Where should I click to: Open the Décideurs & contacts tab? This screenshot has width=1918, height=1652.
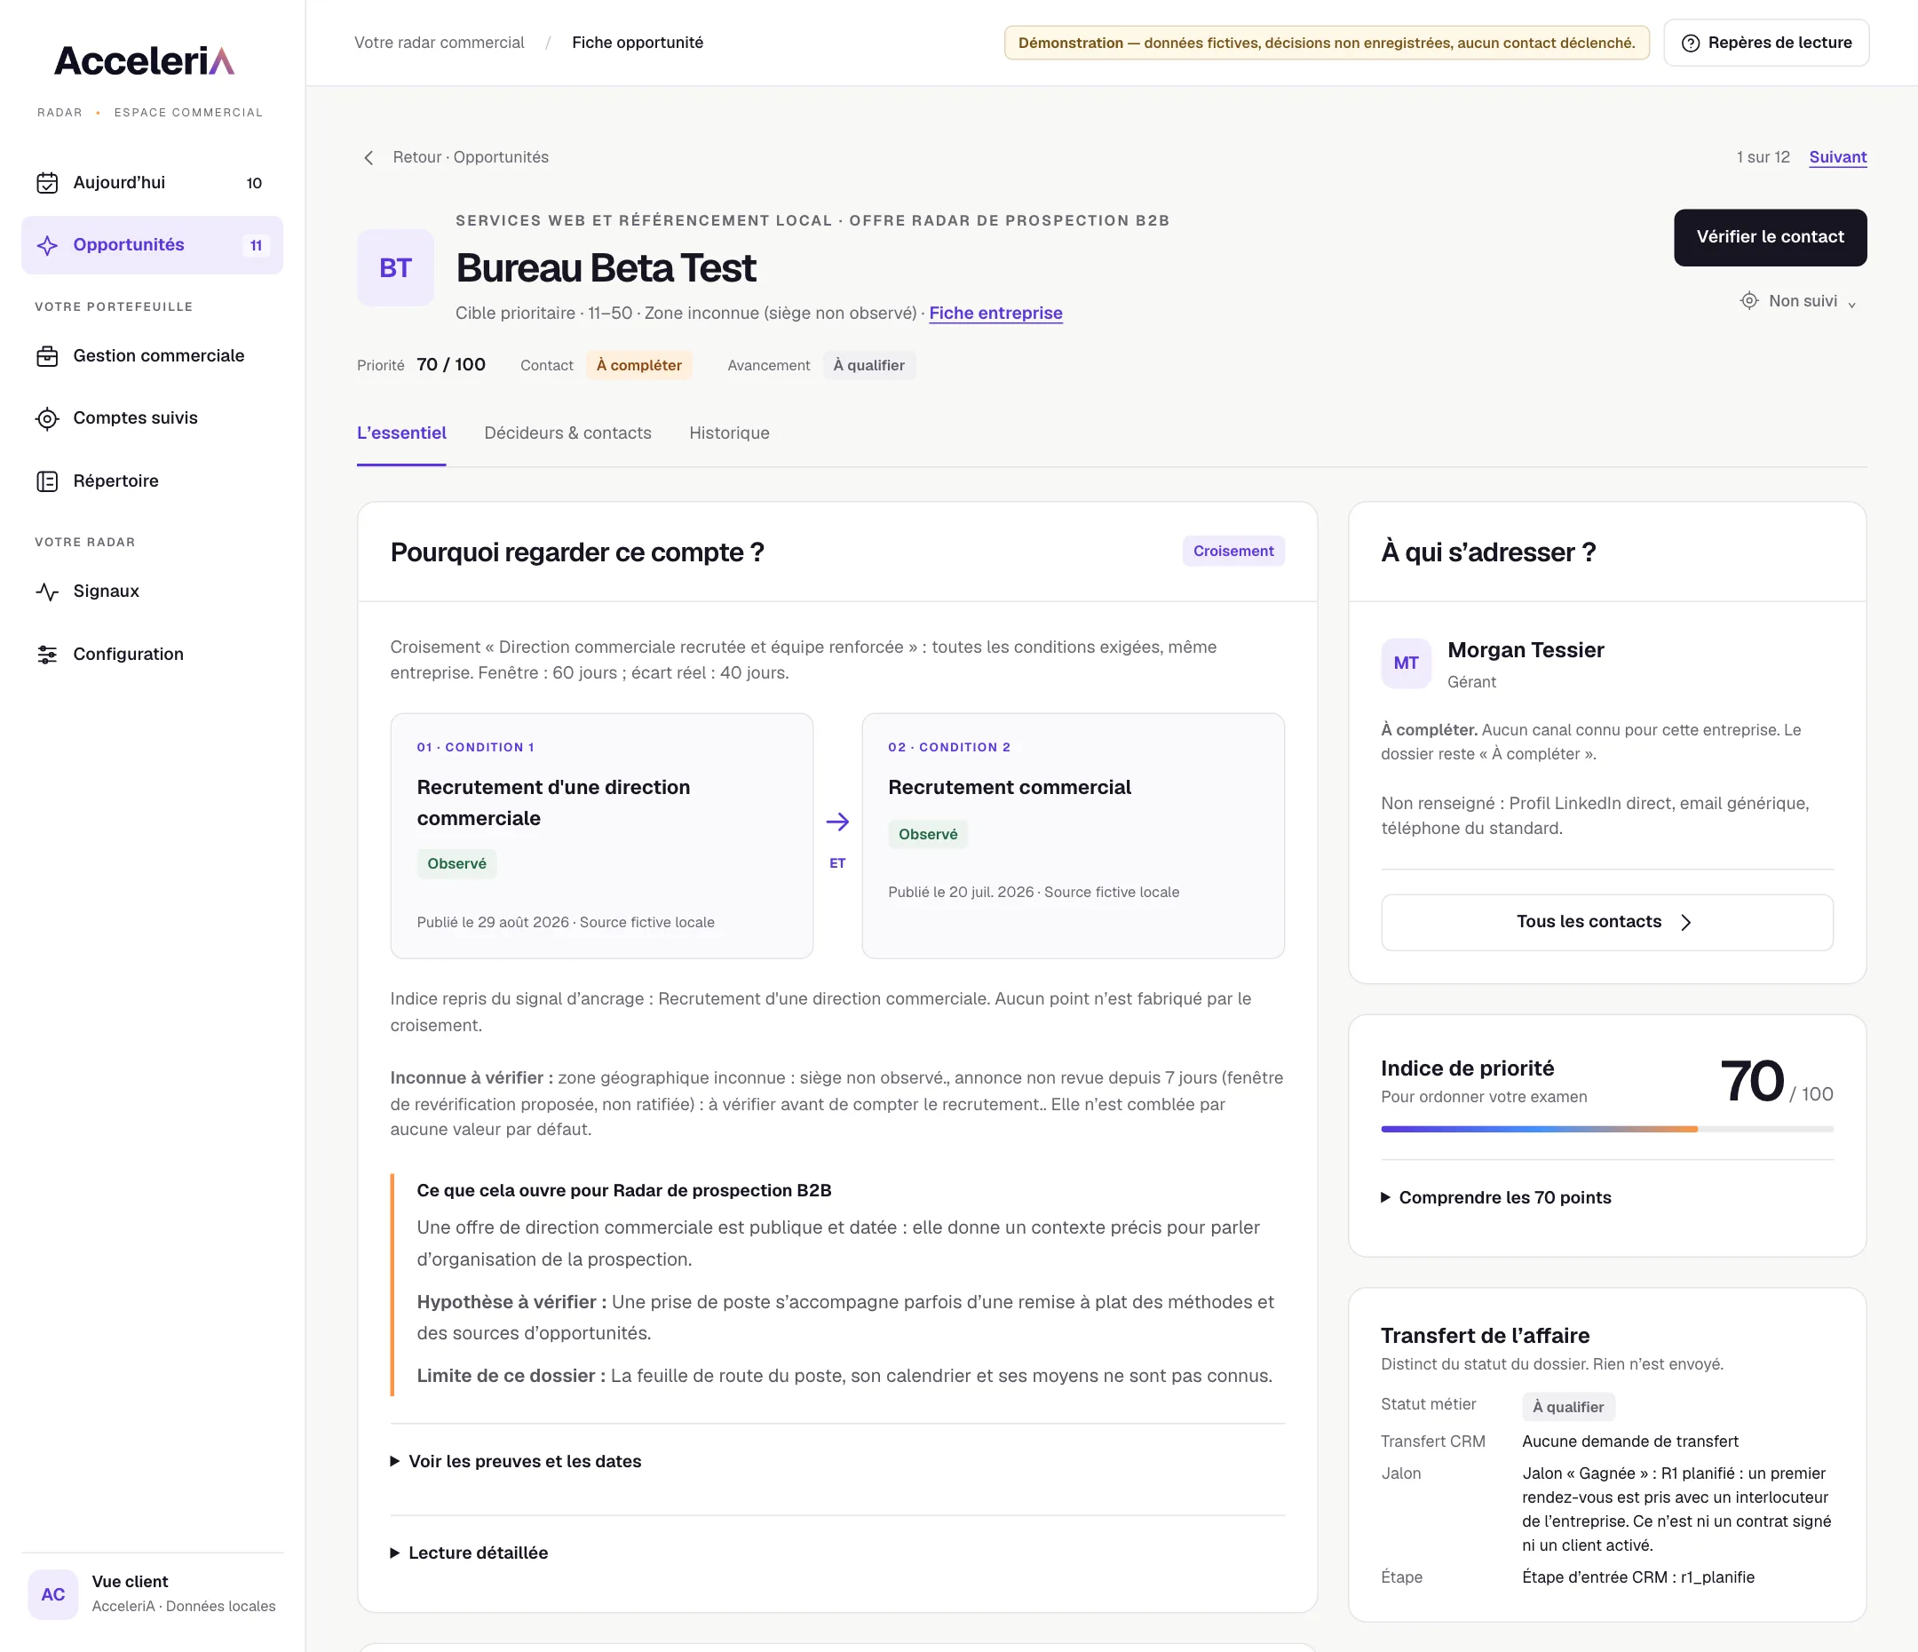tap(567, 433)
